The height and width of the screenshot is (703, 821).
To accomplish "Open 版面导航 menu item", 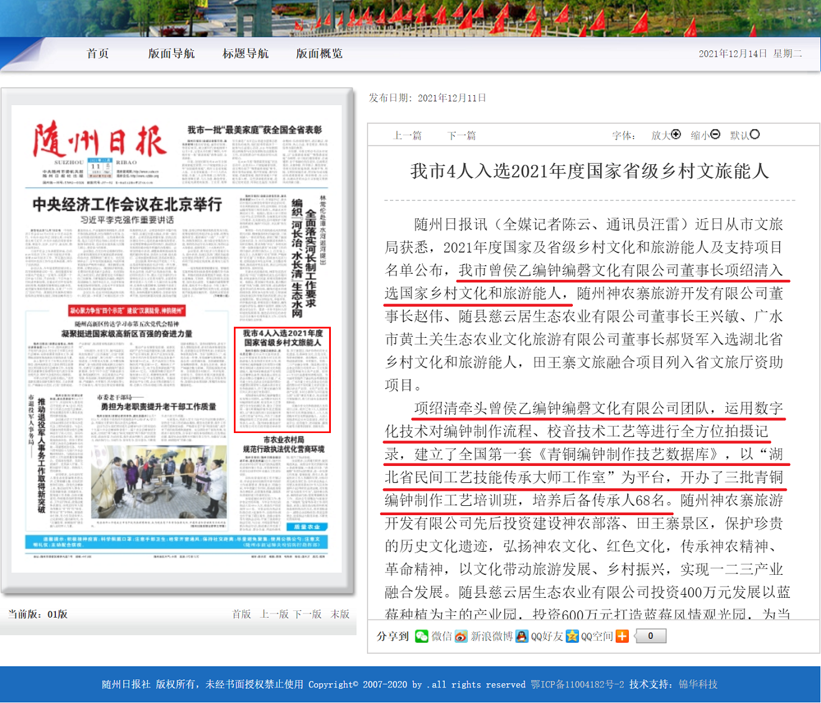I will tap(172, 54).
